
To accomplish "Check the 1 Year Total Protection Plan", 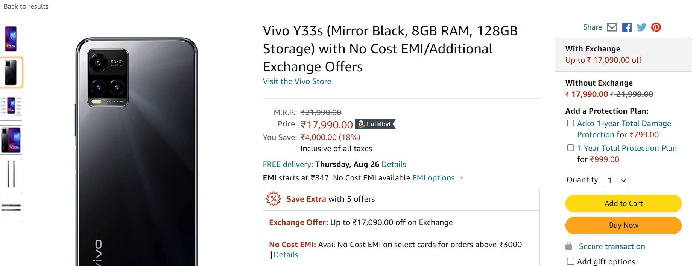I will coord(571,148).
